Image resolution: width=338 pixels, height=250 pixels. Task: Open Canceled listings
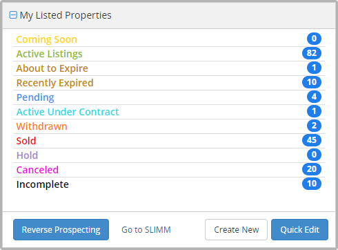[37, 170]
